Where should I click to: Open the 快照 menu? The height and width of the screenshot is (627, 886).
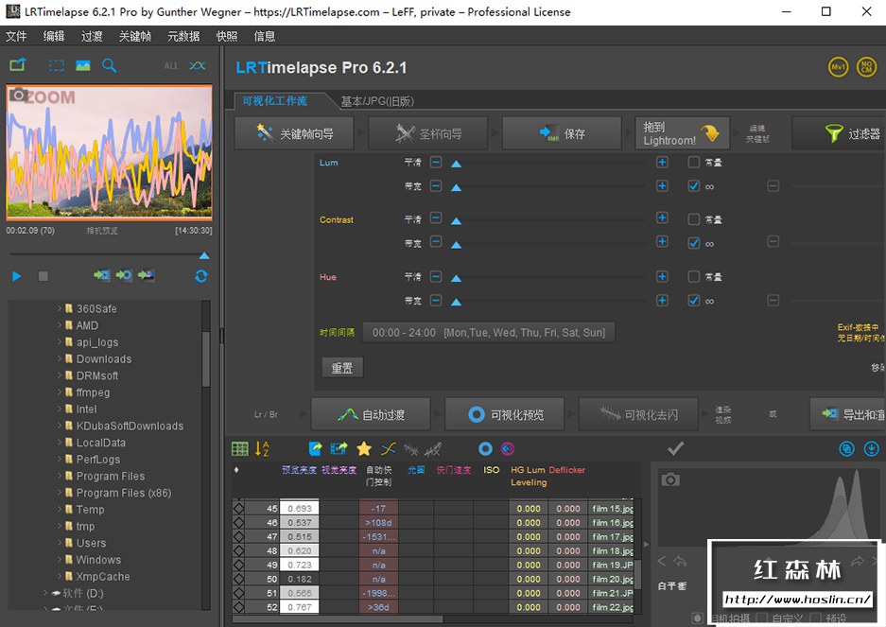227,36
